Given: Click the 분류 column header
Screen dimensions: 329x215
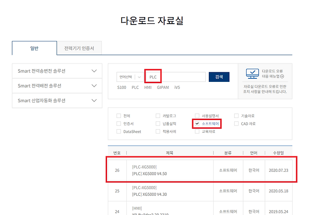Looking at the screenshot, I should click(228, 153).
